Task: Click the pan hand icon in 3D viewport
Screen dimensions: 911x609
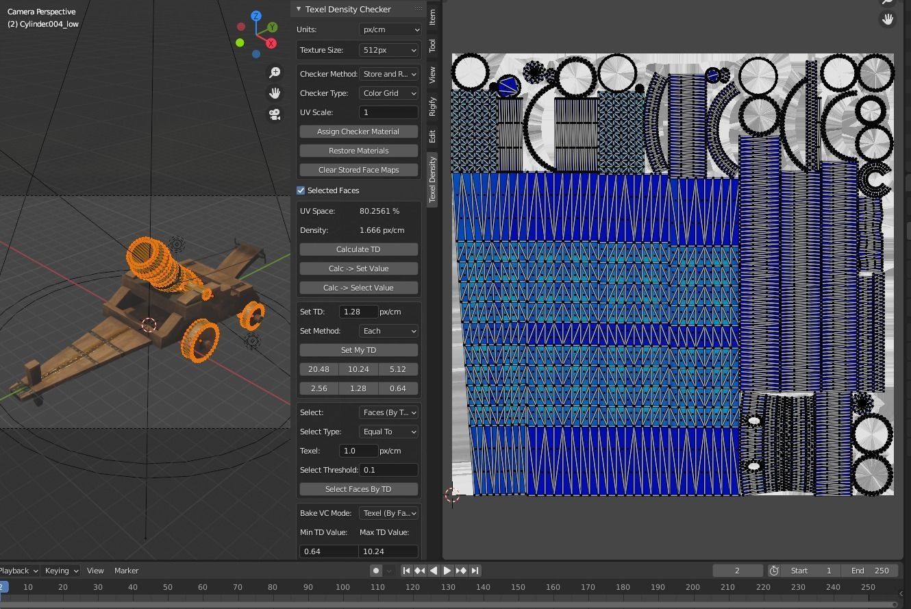Action: tap(275, 93)
